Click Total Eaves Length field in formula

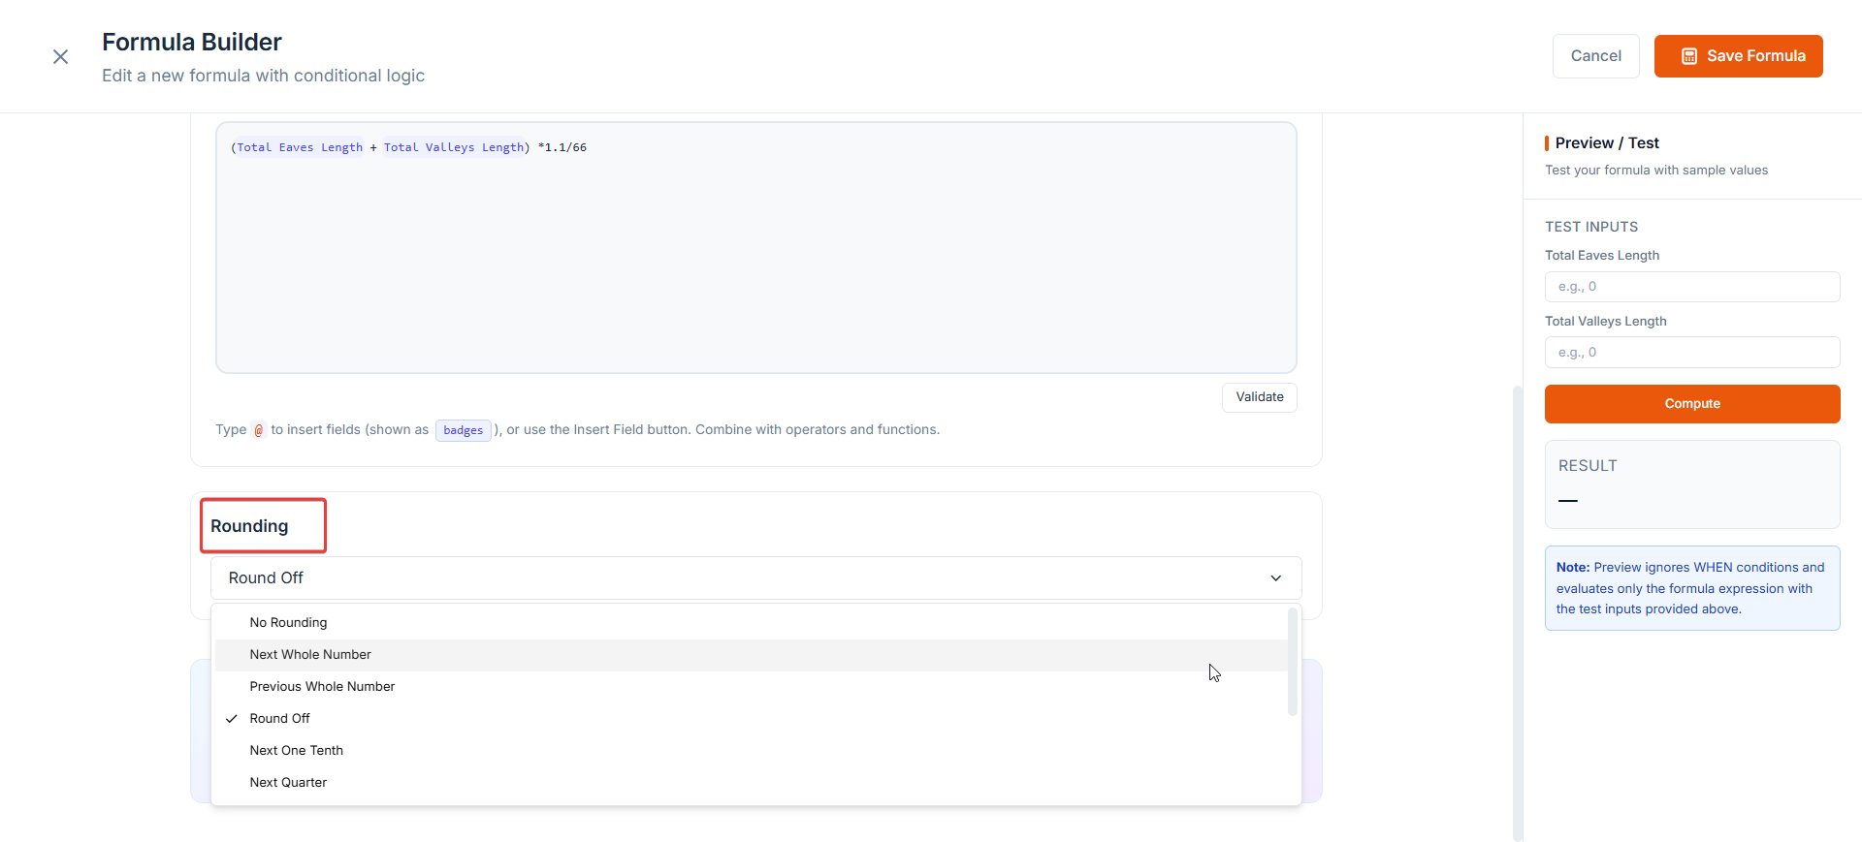(300, 147)
